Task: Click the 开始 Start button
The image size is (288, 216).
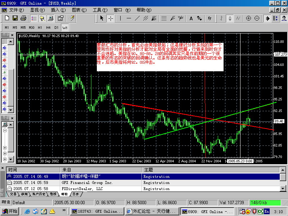Action: [10, 211]
